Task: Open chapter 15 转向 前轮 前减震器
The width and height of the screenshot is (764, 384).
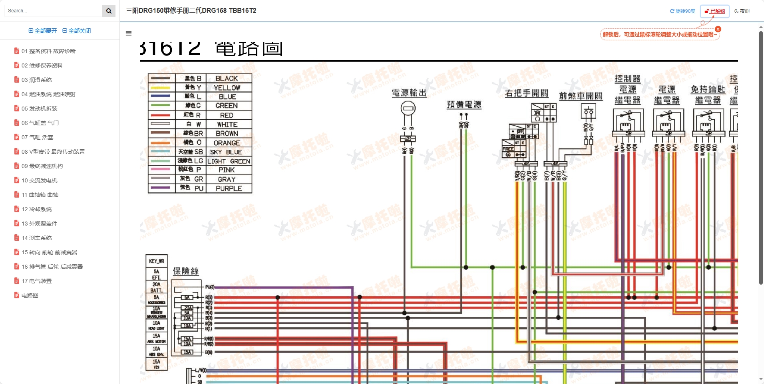Action: tap(49, 252)
